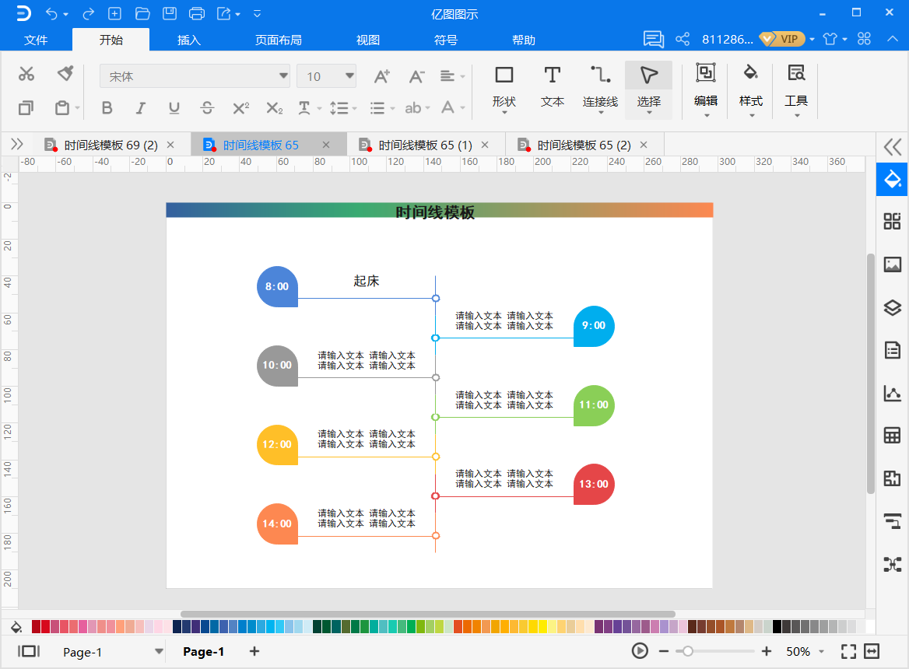The height and width of the screenshot is (669, 909).
Task: Switch to the 插入 ribbon tab
Action: click(x=188, y=40)
